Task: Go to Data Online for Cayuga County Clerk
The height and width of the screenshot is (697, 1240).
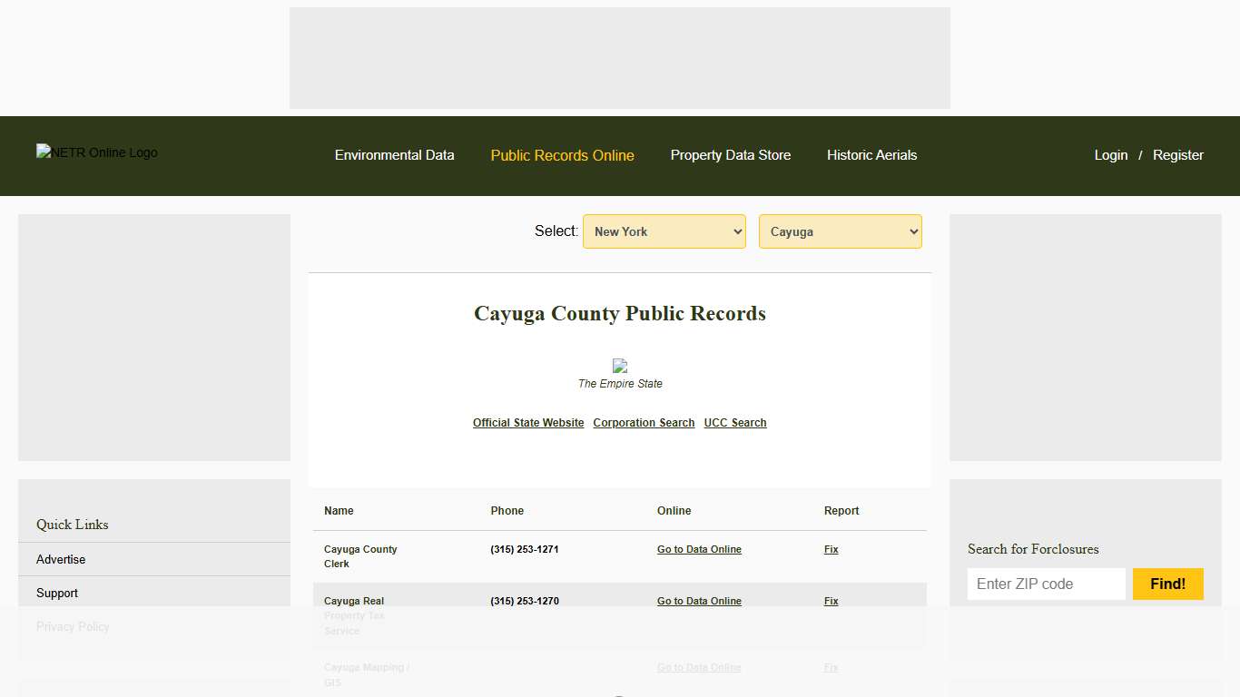Action: point(699,549)
